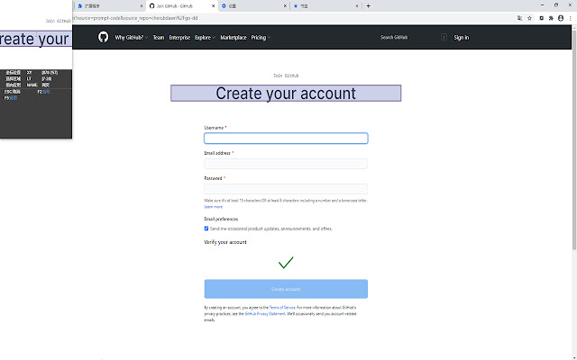Click the Join GitHub text above the heading
The image size is (577, 360).
click(x=286, y=76)
